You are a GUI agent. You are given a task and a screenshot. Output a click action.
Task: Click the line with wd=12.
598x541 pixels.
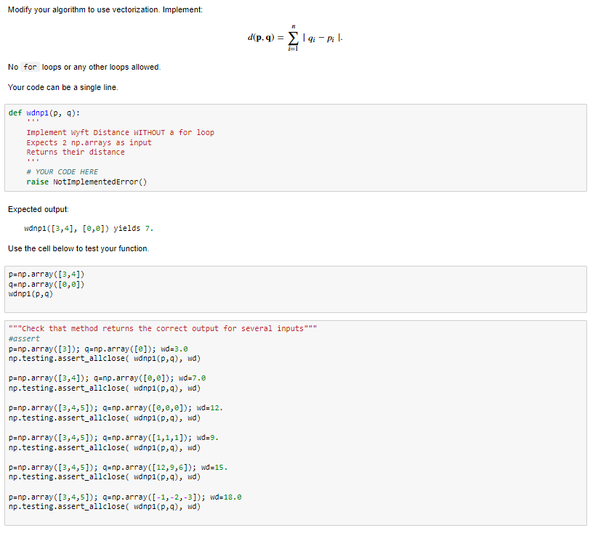click(116, 408)
